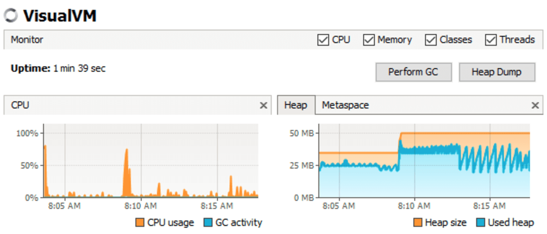547x234 pixels.
Task: Click the VisualVM loading spinner icon
Action: (11, 15)
